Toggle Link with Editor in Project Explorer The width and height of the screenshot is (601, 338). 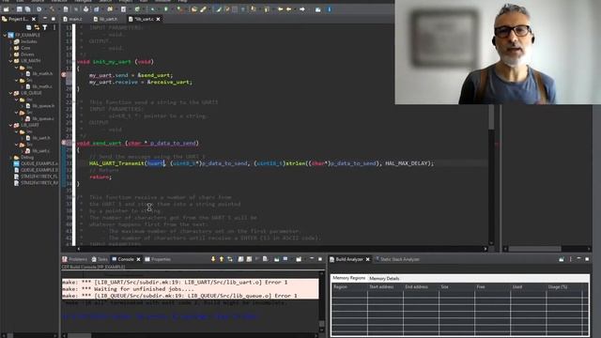click(37, 27)
